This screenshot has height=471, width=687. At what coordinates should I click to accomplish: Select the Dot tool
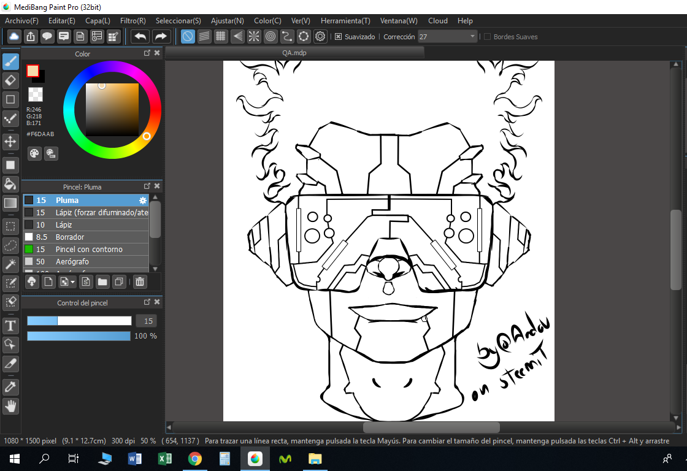pos(10,118)
